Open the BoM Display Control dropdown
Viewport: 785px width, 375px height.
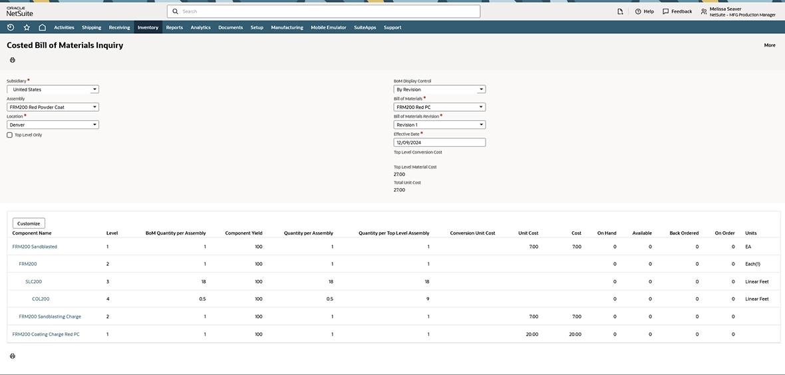coord(481,89)
